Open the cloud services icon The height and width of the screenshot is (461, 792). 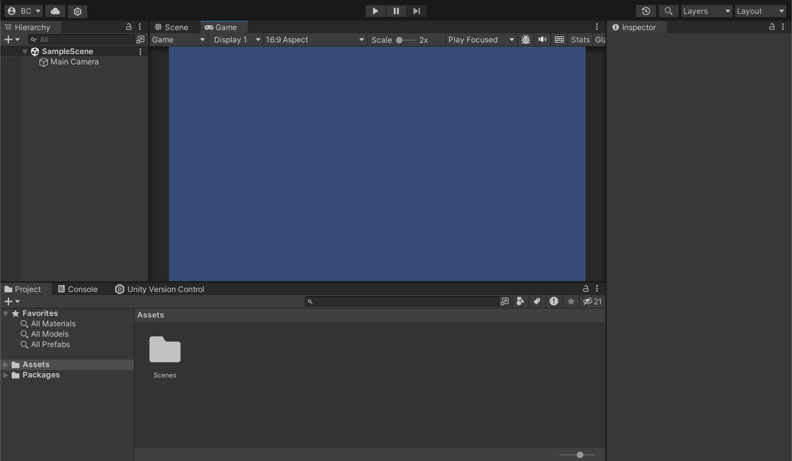(55, 11)
